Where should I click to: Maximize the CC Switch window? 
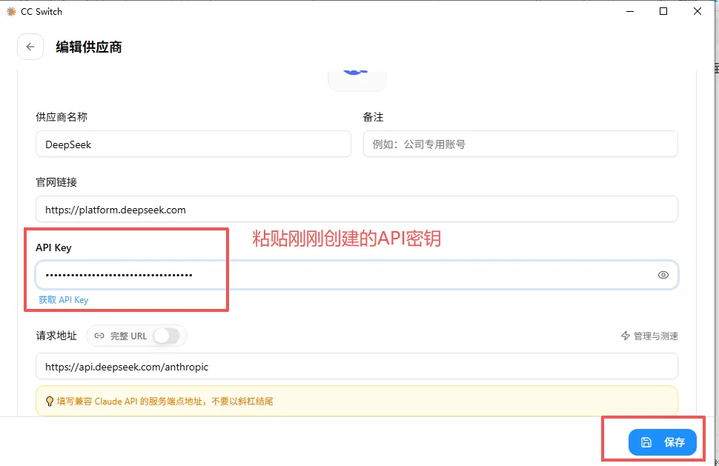click(x=663, y=11)
